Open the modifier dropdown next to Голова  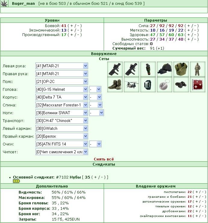[x=95, y=90]
